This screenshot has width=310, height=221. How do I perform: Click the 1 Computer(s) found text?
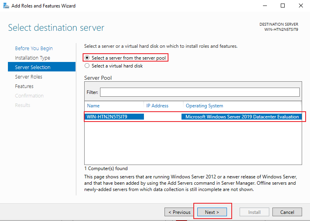[x=106, y=169]
